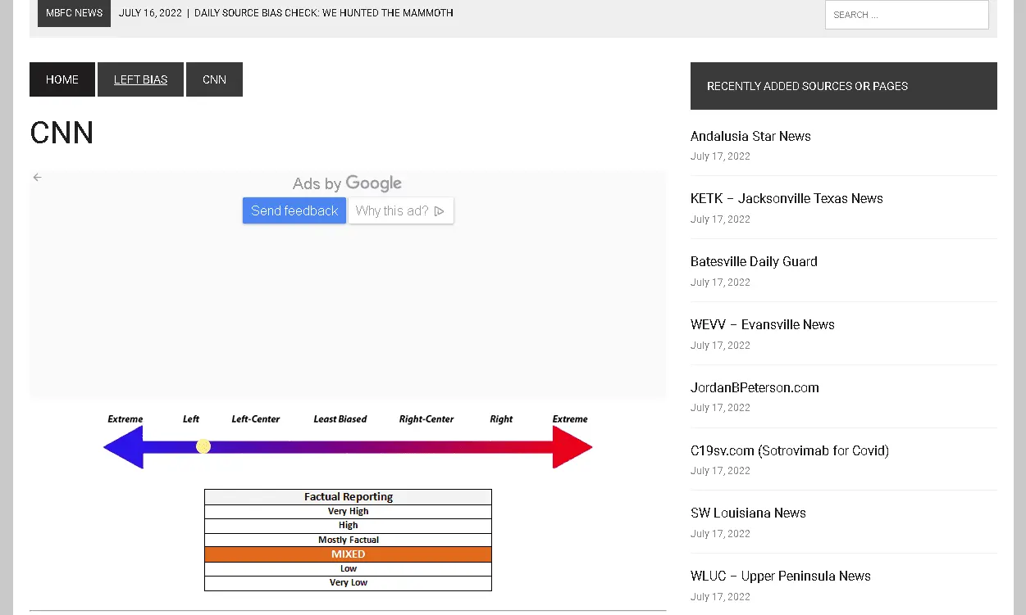Open WEVV – Evansville News link
This screenshot has width=1026, height=615.
click(762, 324)
